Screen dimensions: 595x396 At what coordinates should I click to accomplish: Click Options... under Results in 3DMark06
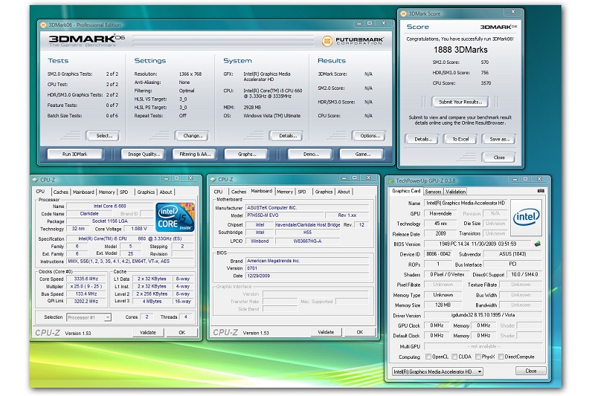tap(369, 136)
